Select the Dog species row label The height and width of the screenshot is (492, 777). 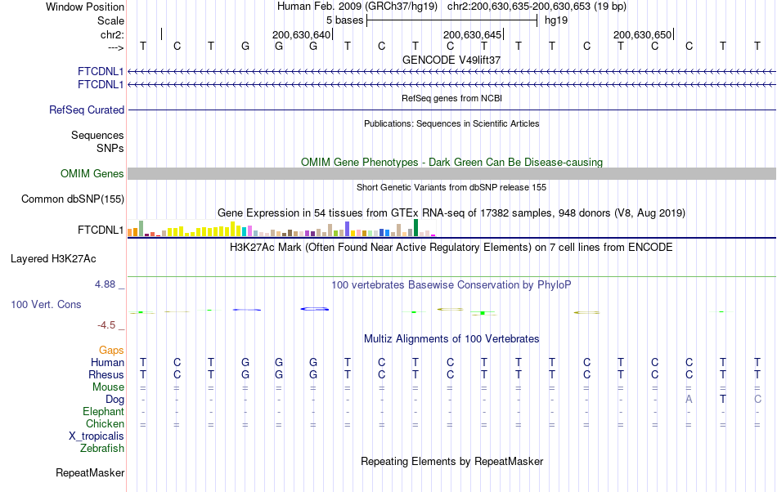pos(115,400)
